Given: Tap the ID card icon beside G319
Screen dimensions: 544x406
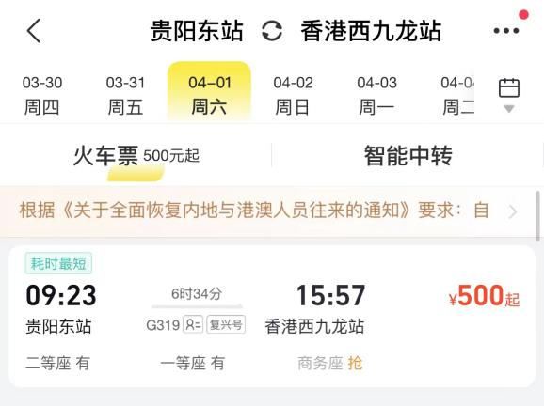Looking at the screenshot, I should click(x=193, y=324).
